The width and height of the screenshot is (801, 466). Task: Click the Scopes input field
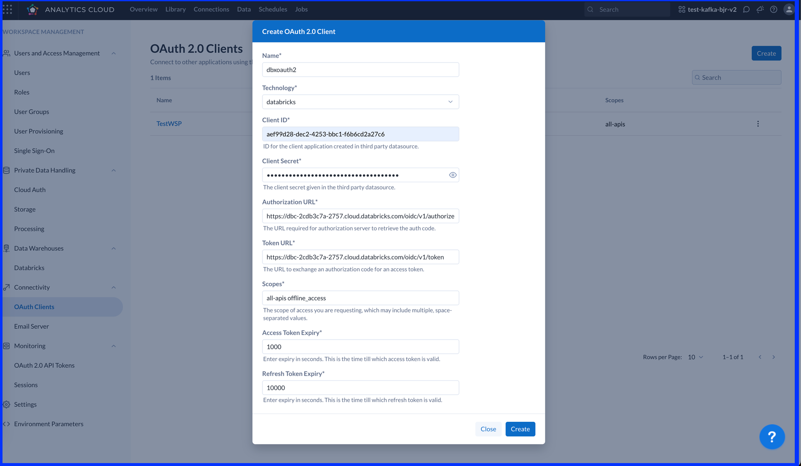click(360, 298)
